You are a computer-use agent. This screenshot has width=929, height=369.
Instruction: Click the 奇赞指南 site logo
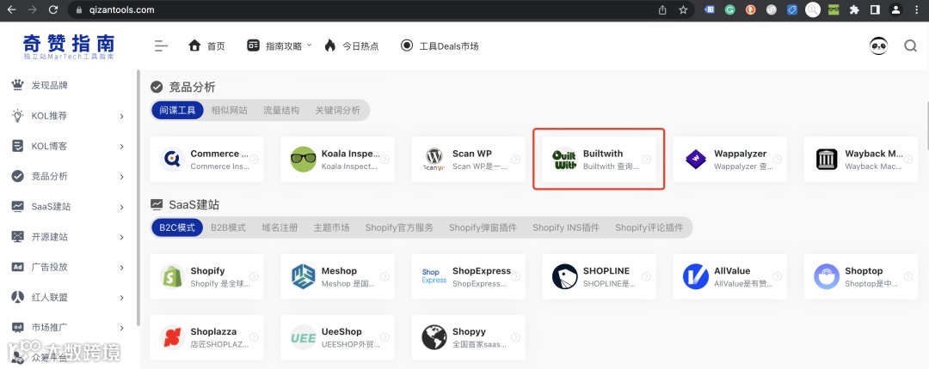69,46
